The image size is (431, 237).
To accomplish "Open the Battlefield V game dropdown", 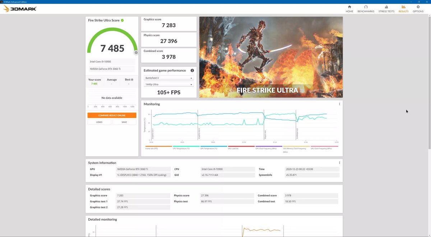I will point(169,78).
